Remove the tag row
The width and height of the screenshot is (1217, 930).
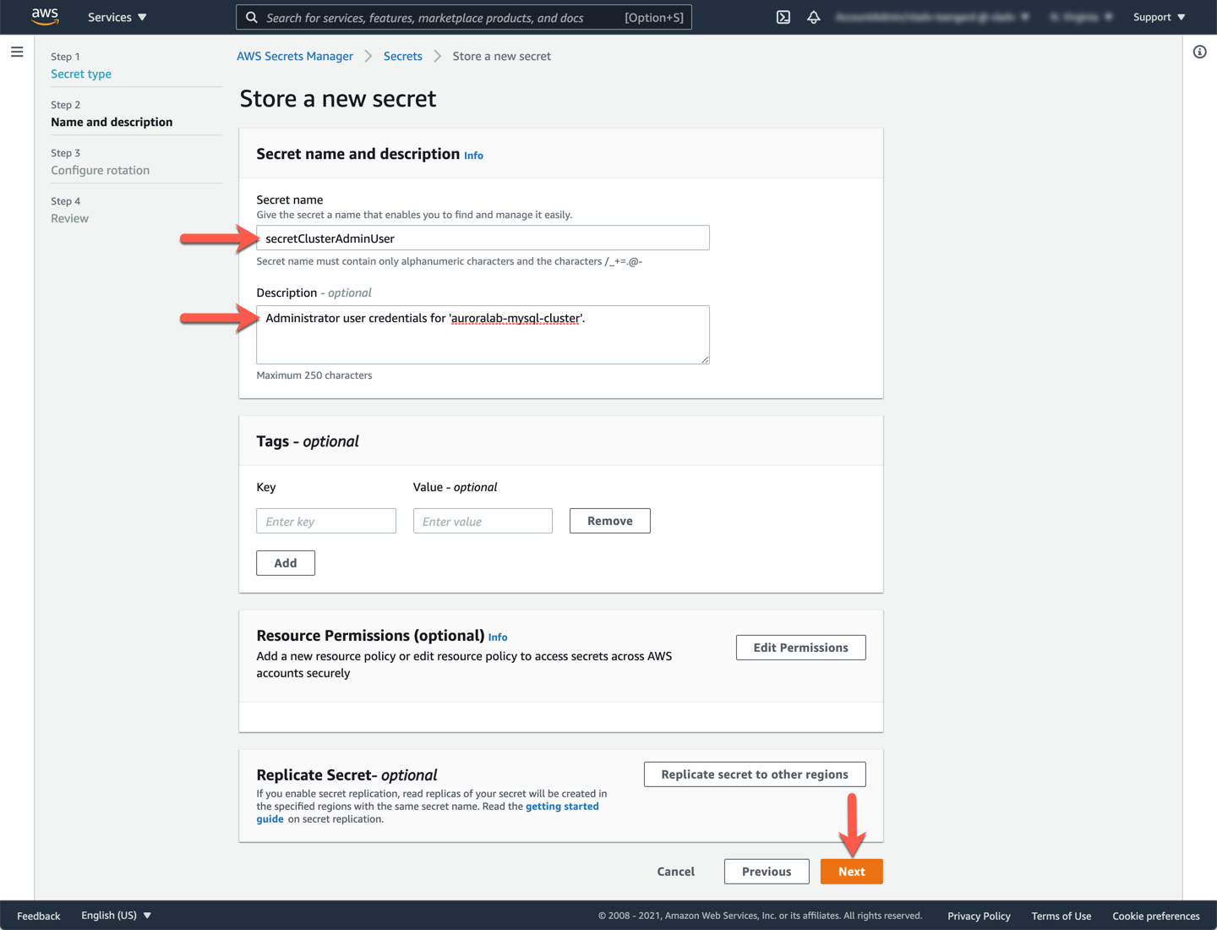click(x=609, y=521)
